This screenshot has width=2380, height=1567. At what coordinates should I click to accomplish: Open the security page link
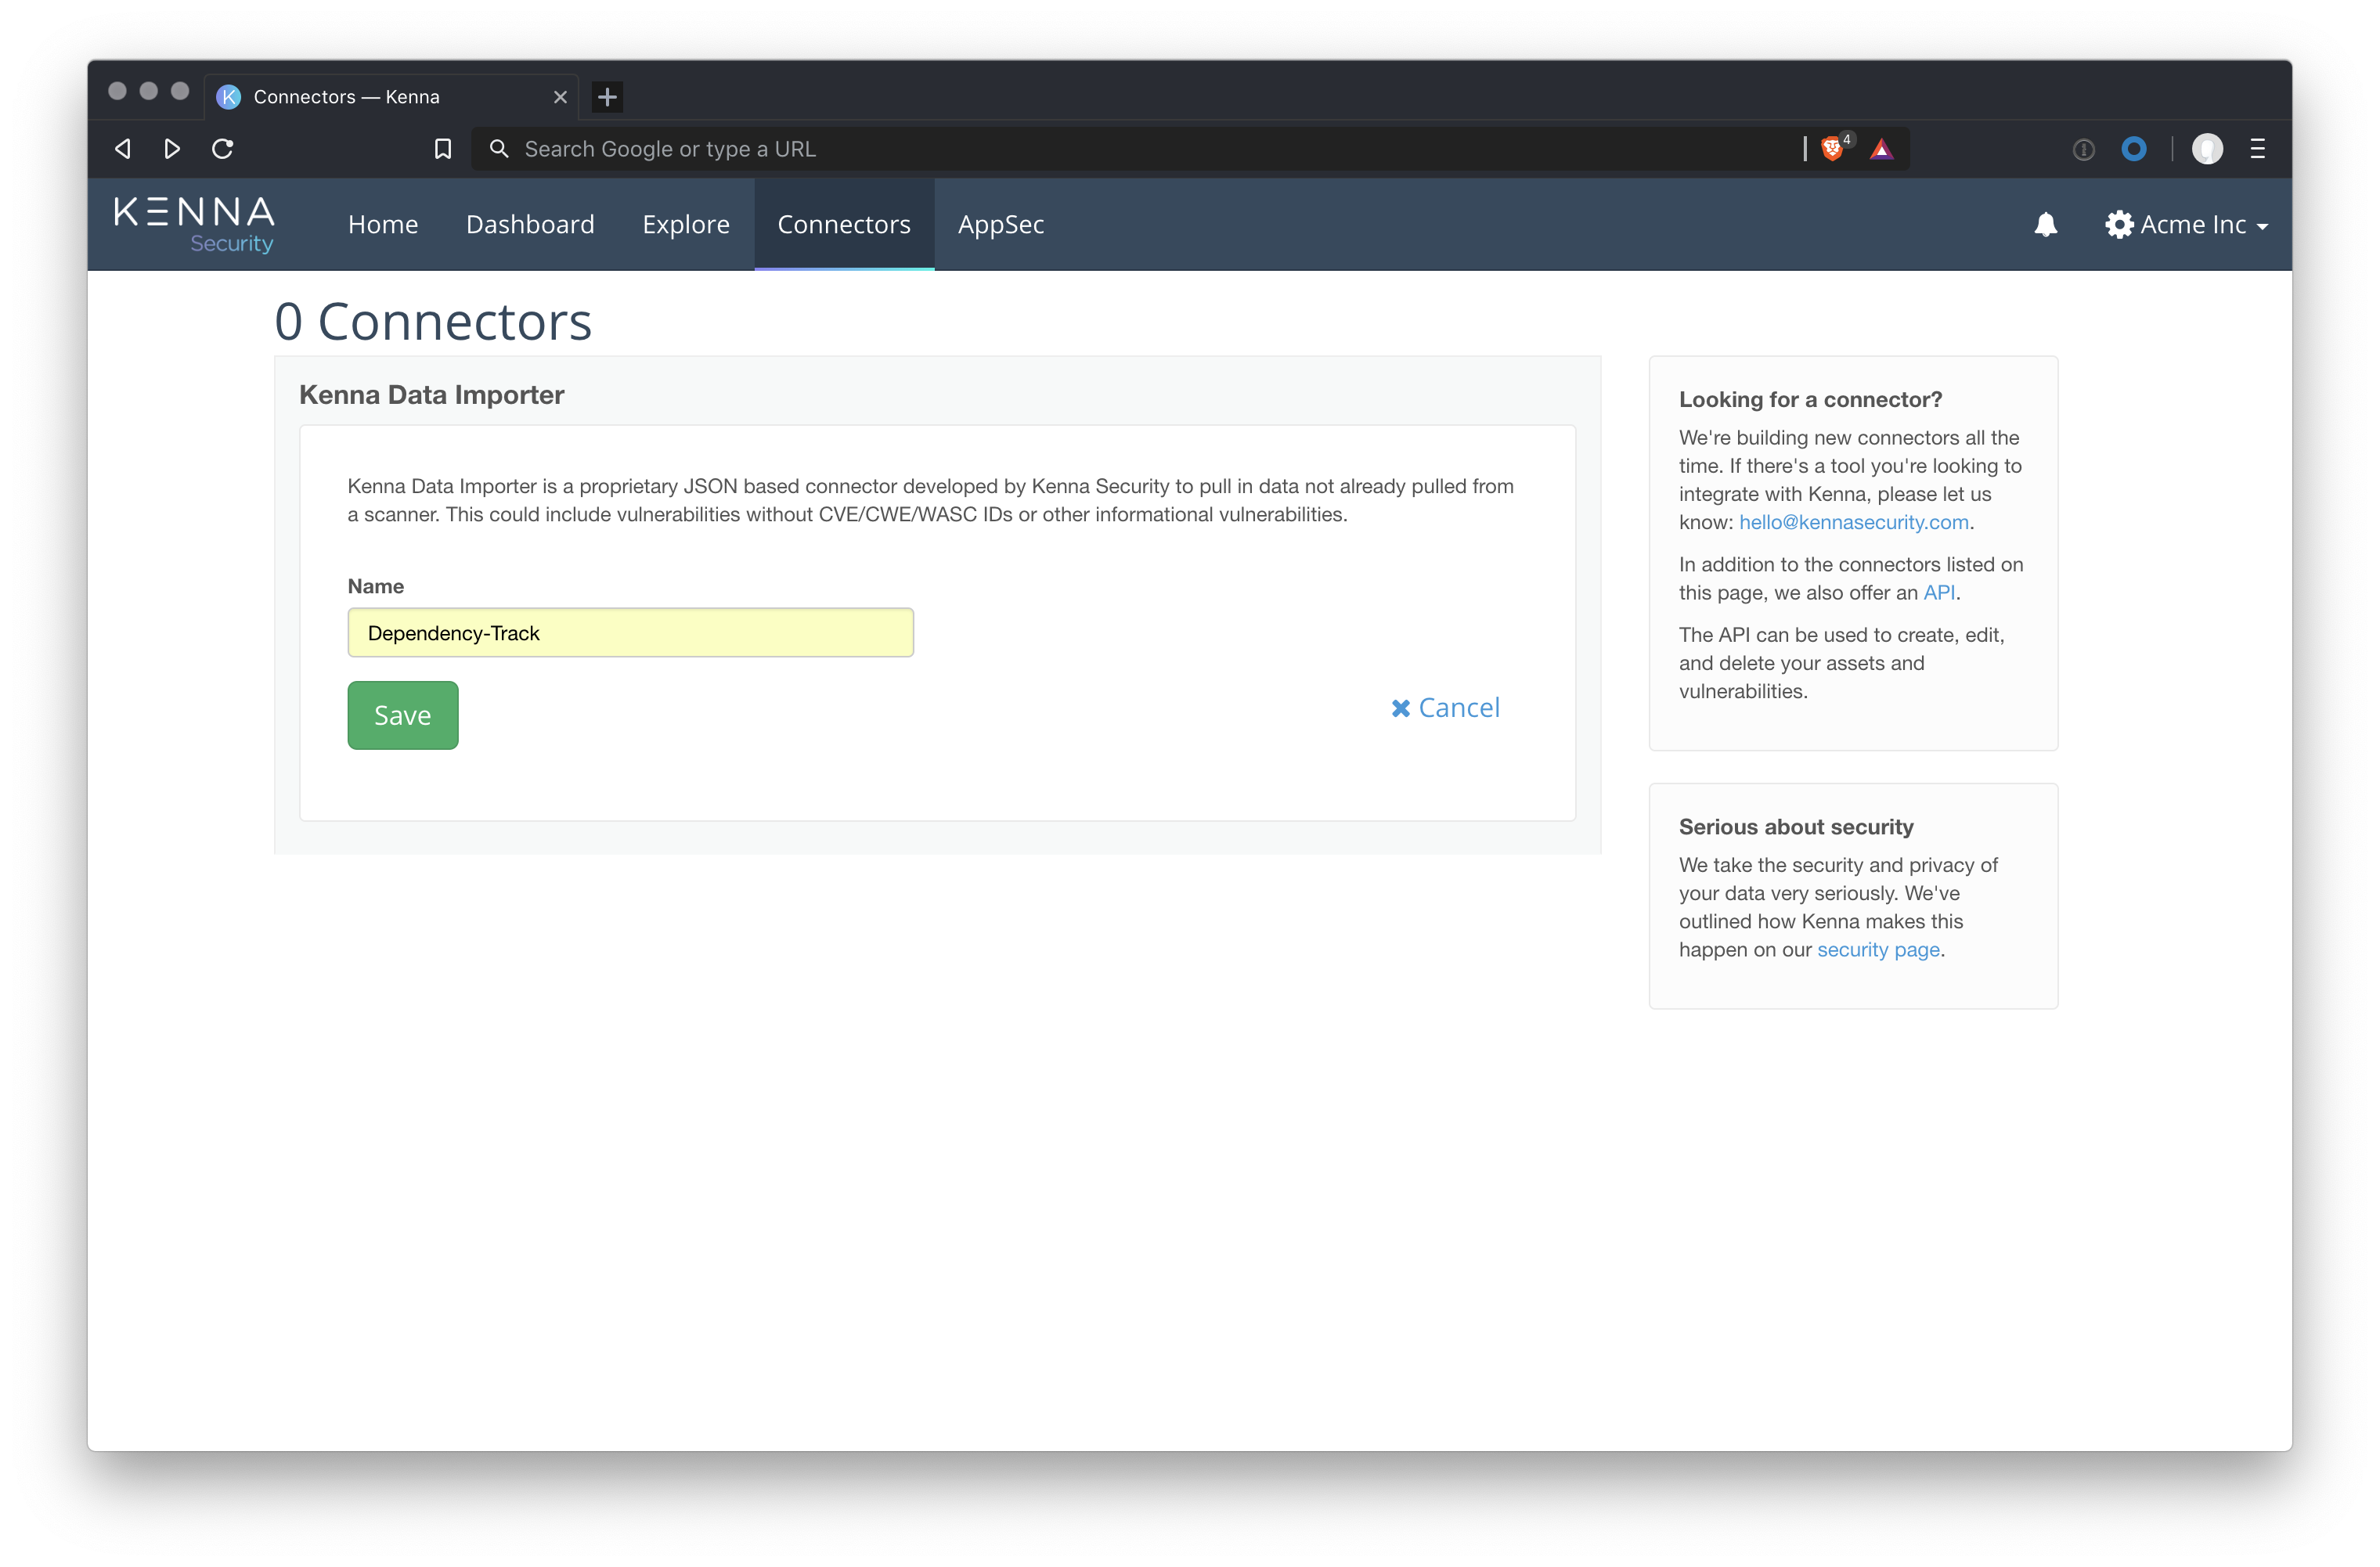pos(1878,949)
